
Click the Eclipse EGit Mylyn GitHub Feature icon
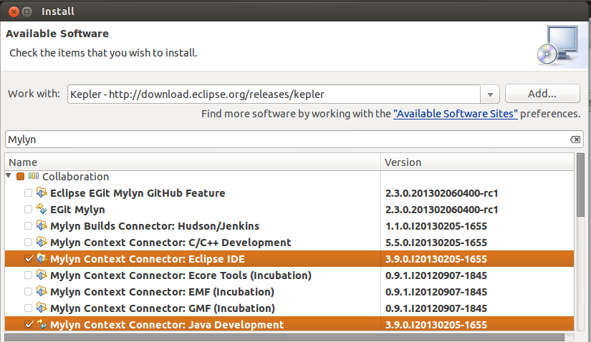coord(42,193)
